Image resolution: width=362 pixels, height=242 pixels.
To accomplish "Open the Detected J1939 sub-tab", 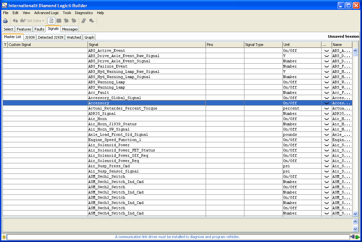I will tap(51, 37).
